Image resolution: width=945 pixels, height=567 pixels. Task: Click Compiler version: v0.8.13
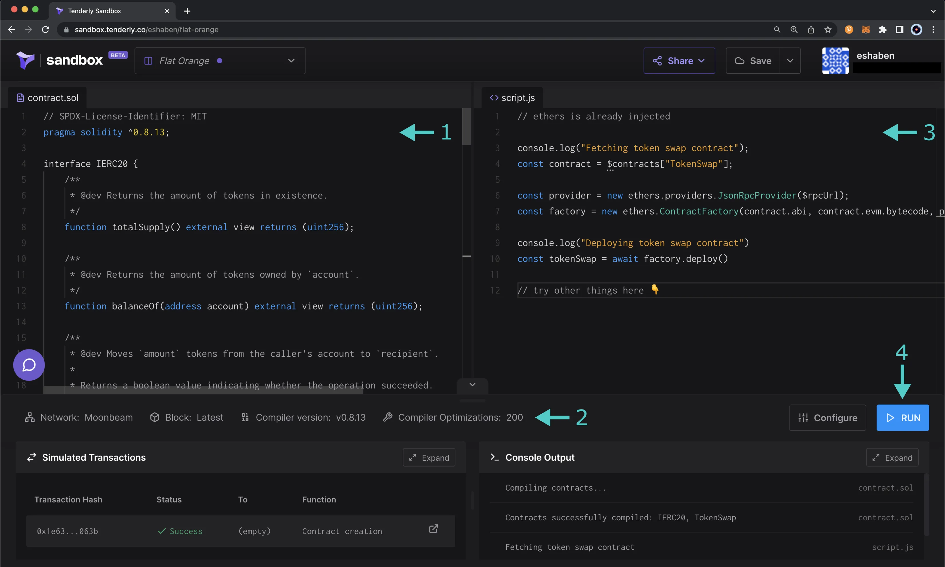(303, 417)
